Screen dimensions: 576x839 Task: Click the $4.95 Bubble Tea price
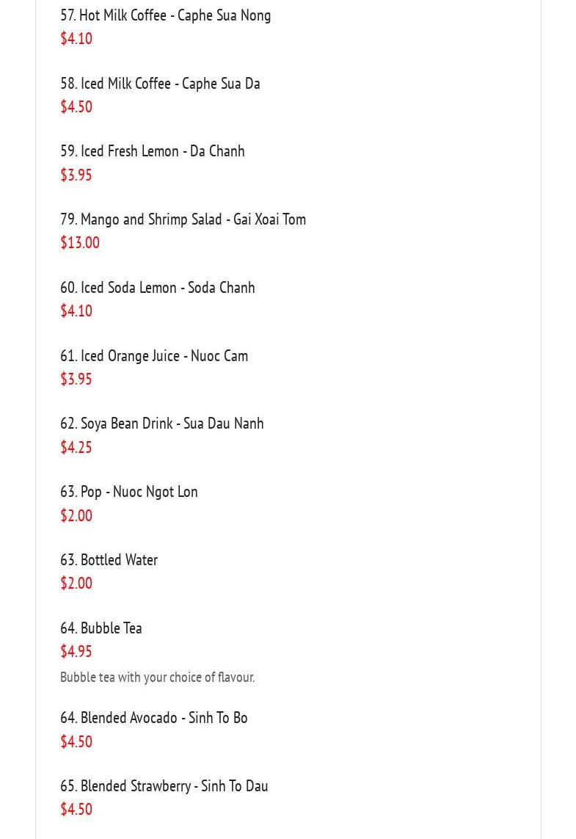pos(76,652)
